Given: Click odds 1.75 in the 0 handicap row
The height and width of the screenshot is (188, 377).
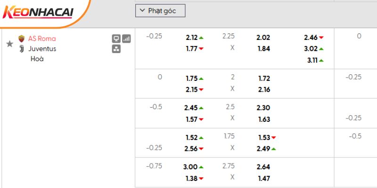Looking at the screenshot, I should pos(191,78).
